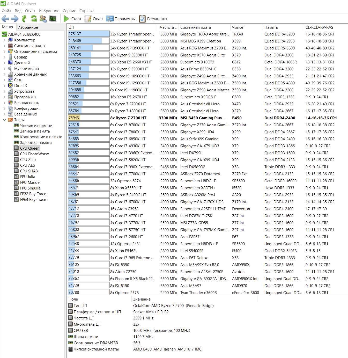Select CPU AES benchmark icon
This screenshot has width=348, height=358.
(16, 165)
